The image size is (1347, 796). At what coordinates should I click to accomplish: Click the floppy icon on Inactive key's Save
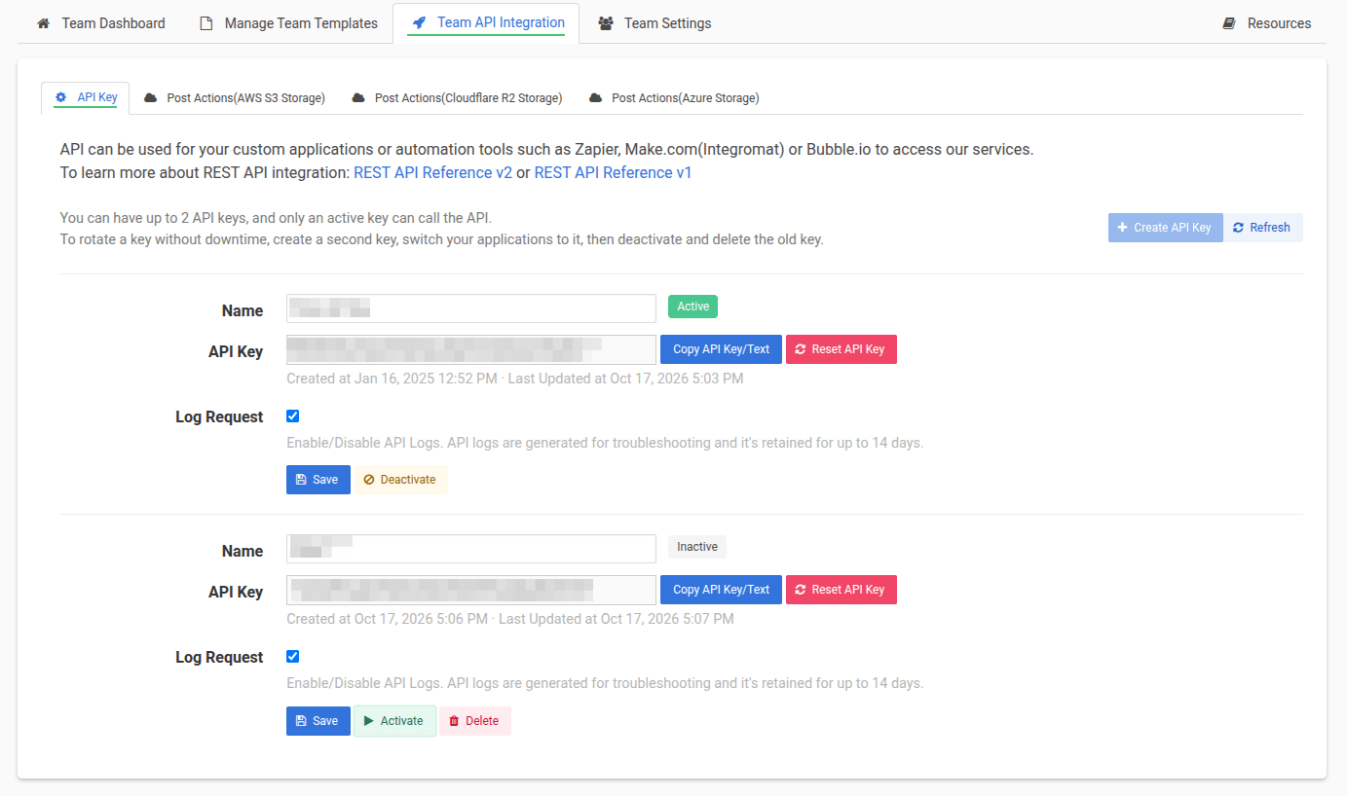(301, 721)
